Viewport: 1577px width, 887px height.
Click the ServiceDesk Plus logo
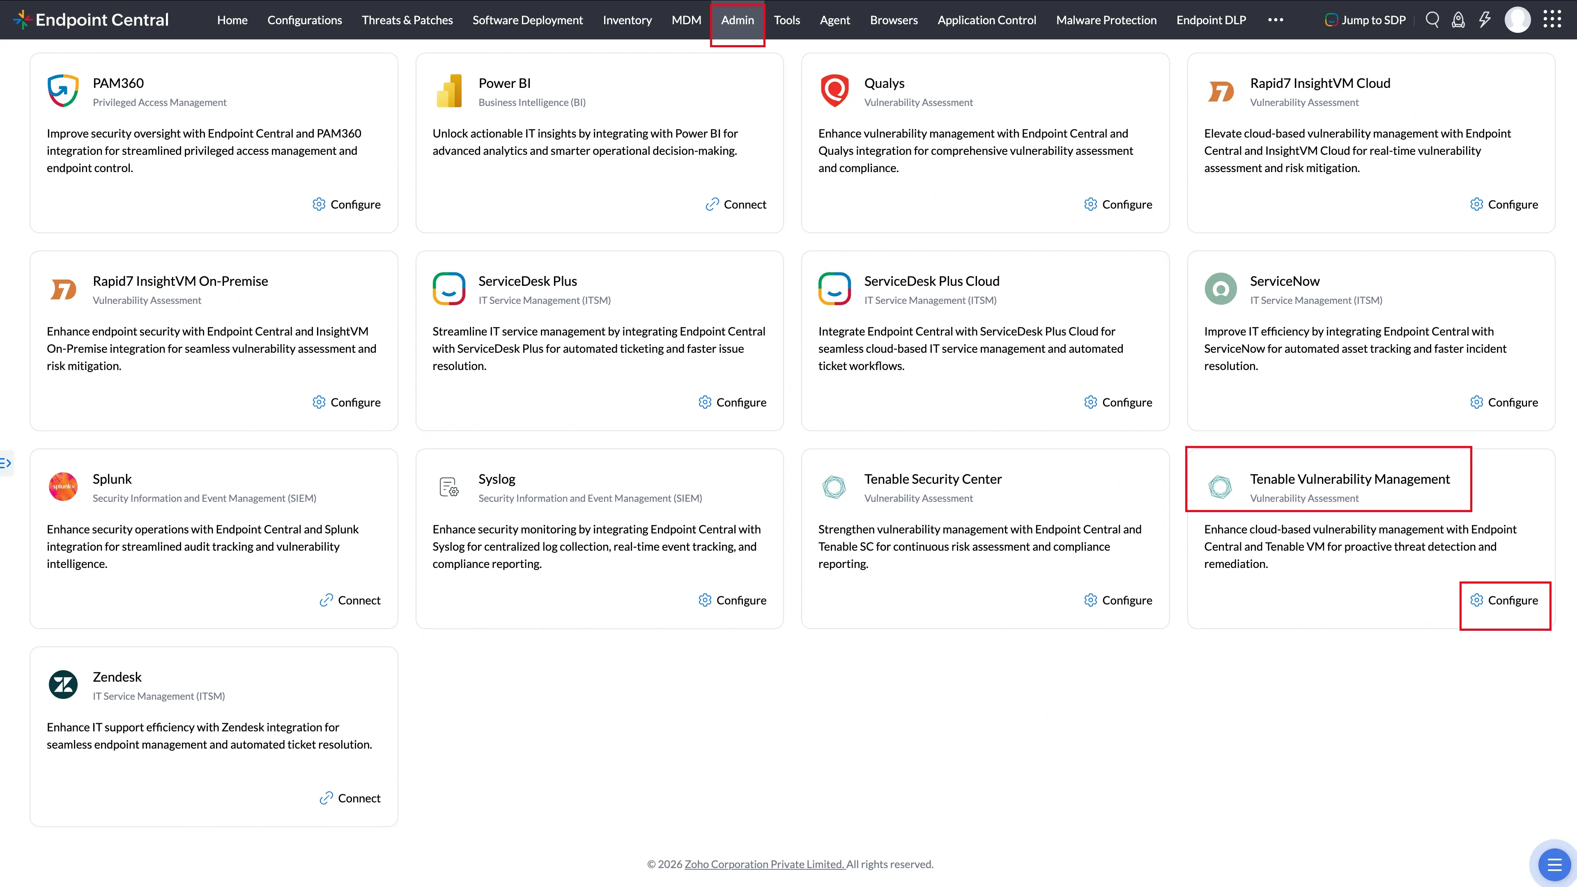tap(449, 289)
